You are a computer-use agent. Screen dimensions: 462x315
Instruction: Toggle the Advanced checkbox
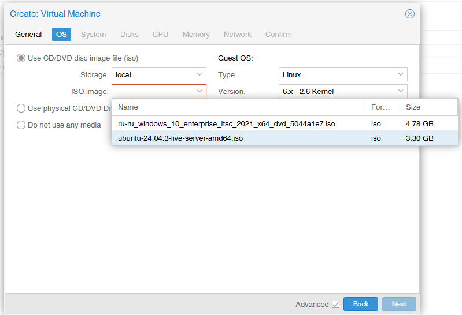(x=335, y=304)
